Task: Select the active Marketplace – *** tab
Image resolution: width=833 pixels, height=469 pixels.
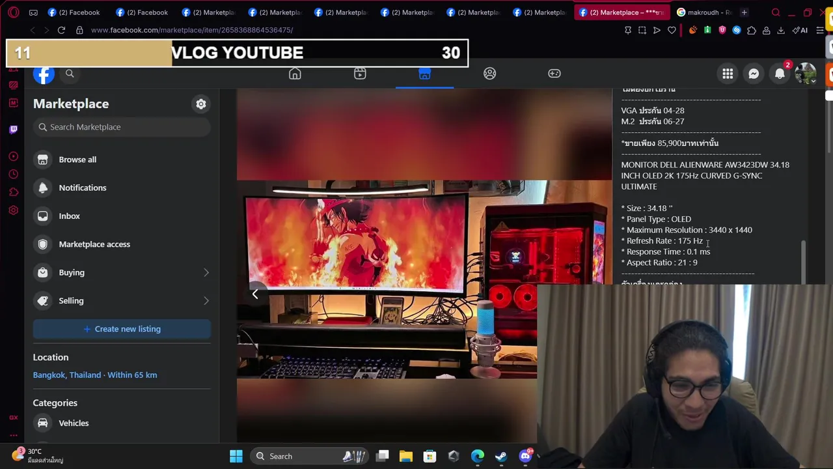Action: [622, 12]
